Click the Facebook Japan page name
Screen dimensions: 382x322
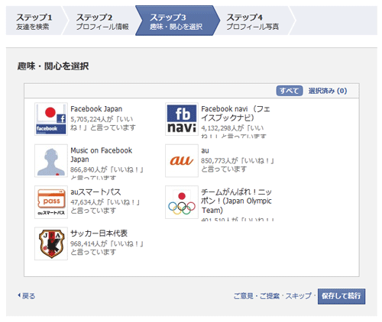(x=96, y=109)
